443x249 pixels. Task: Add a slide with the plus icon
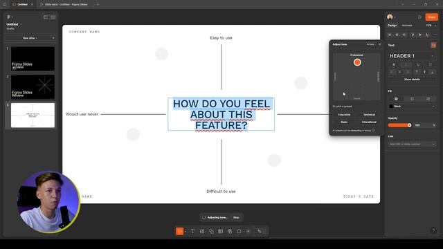pos(53,38)
